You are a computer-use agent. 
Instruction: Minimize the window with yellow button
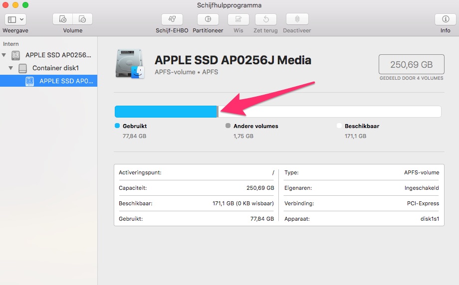tap(15, 5)
